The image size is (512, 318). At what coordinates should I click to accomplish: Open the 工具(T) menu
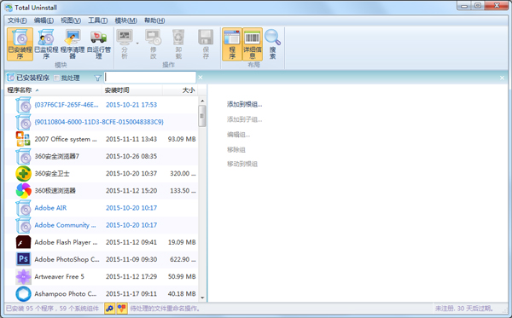point(97,20)
